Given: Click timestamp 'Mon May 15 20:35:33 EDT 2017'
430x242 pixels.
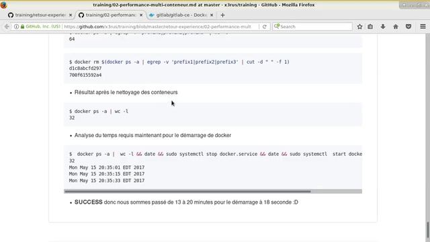Looking at the screenshot, I should 107,181.
